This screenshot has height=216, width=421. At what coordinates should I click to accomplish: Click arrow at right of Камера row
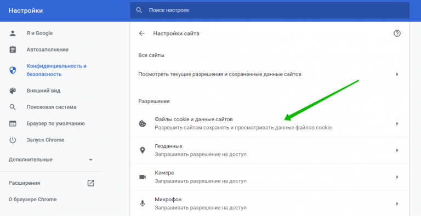click(x=397, y=177)
